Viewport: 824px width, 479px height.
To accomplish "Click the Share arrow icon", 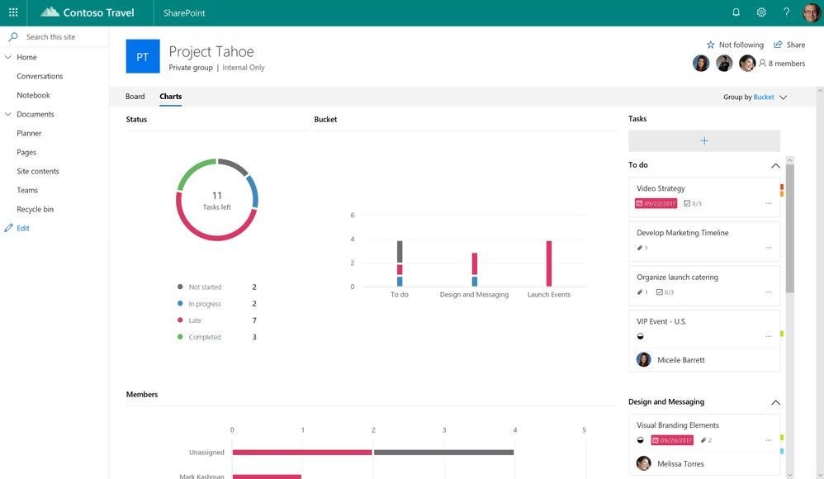I will coord(778,45).
